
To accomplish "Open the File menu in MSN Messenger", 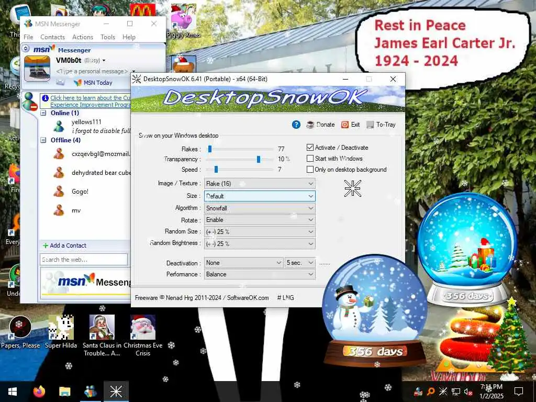I will 28,37.
